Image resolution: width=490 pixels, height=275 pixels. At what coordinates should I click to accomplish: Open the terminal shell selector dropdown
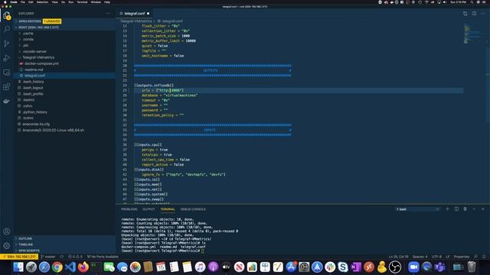point(417,209)
